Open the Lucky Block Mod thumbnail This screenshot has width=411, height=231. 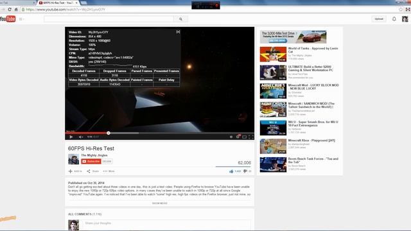coord(273,91)
